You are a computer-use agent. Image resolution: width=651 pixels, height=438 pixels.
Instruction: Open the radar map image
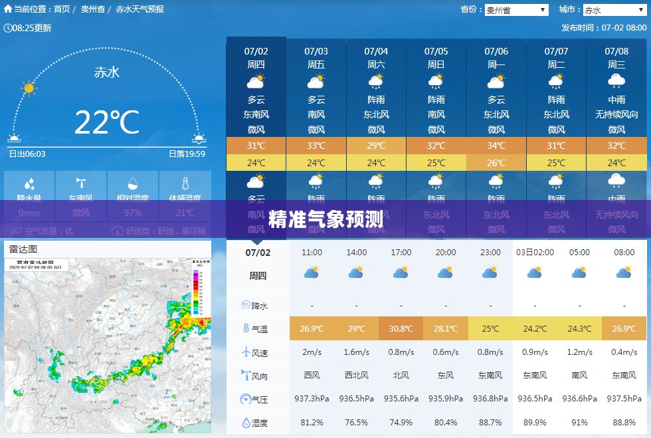click(108, 346)
